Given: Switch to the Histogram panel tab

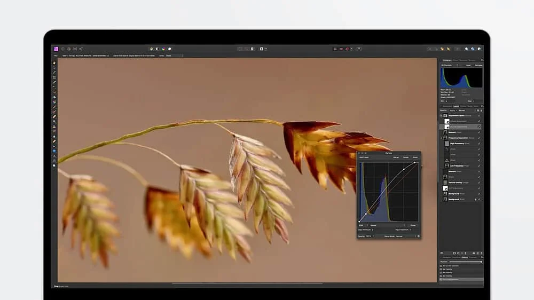Looking at the screenshot, I should (x=446, y=60).
